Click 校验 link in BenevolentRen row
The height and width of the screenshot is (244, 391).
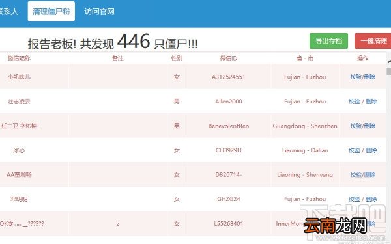[356, 126]
